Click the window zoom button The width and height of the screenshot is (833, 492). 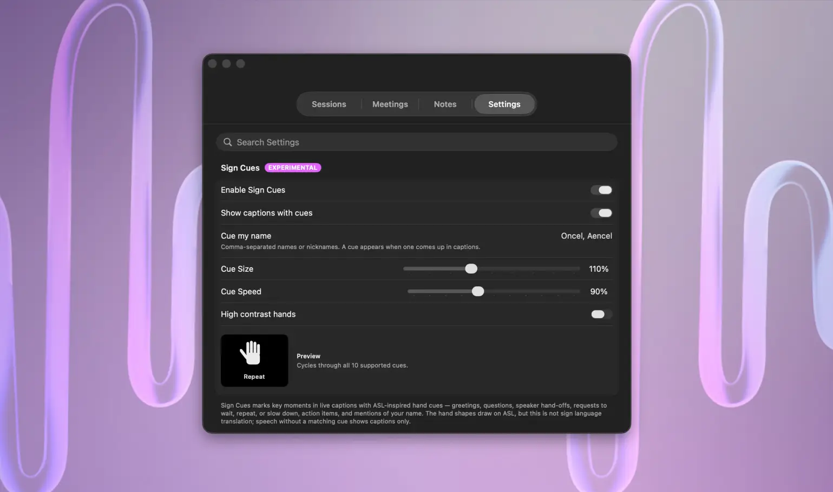241,64
